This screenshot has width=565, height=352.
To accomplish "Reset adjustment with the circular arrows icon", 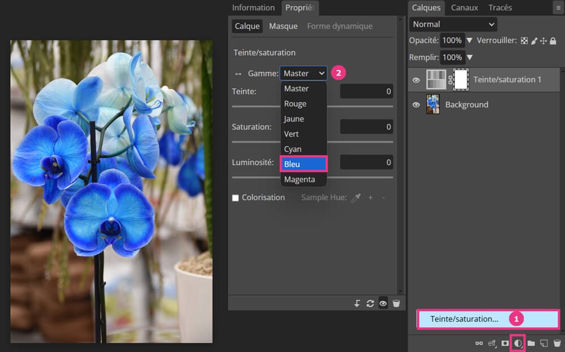I will tap(370, 303).
